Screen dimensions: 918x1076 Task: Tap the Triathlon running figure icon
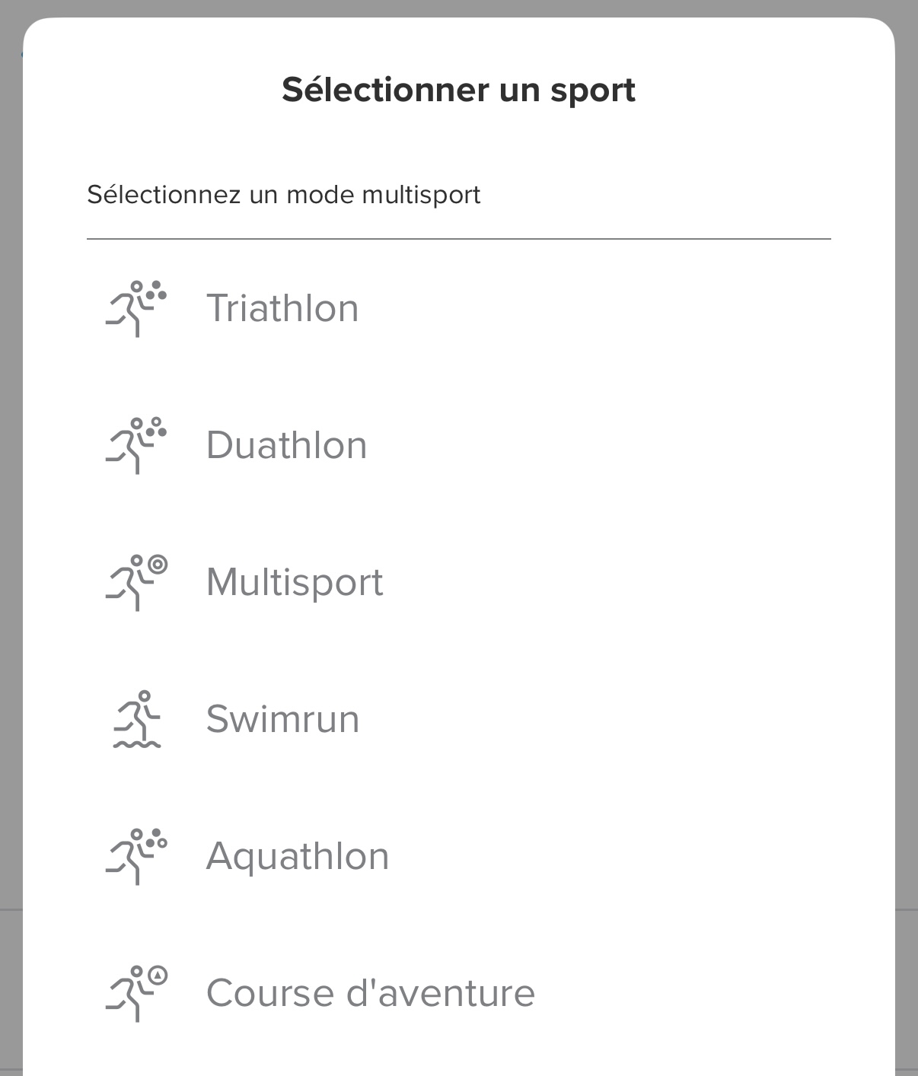(136, 308)
